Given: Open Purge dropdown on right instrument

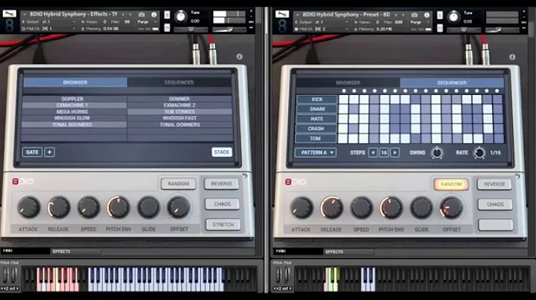Looking at the screenshot, I should (x=428, y=22).
